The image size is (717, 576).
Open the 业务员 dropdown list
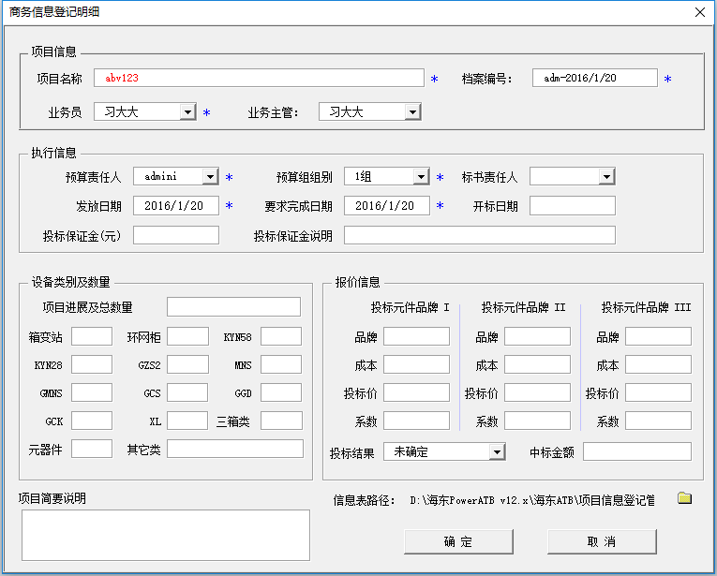coord(187,112)
